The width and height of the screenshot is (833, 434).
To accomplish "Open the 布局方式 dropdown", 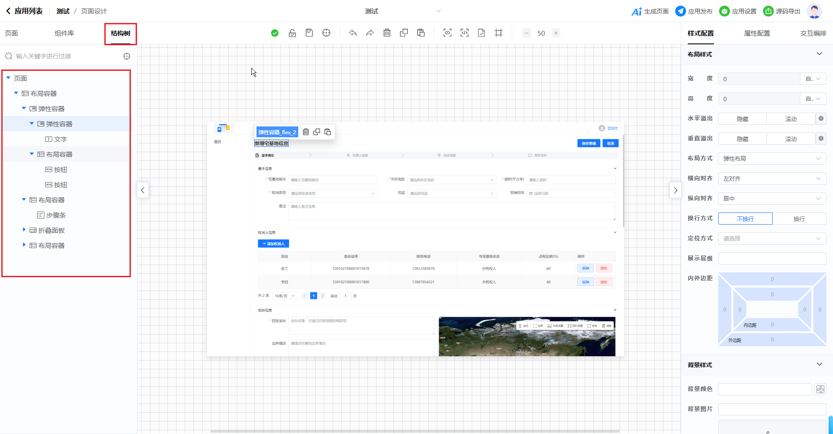I will pos(772,159).
